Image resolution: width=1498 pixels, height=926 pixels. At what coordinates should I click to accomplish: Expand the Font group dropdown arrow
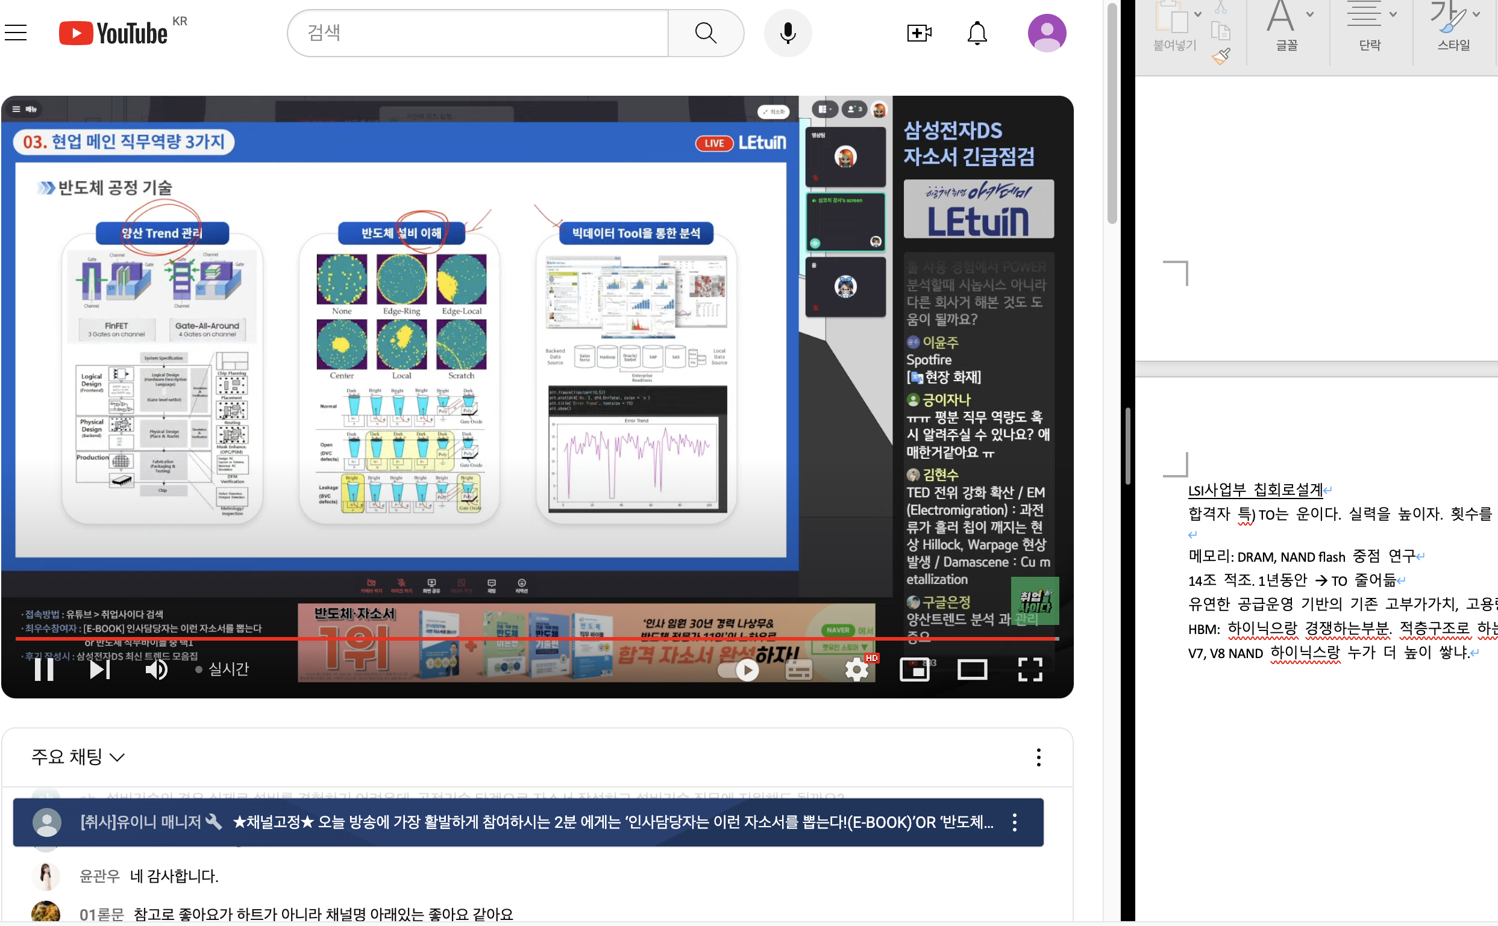point(1310,14)
